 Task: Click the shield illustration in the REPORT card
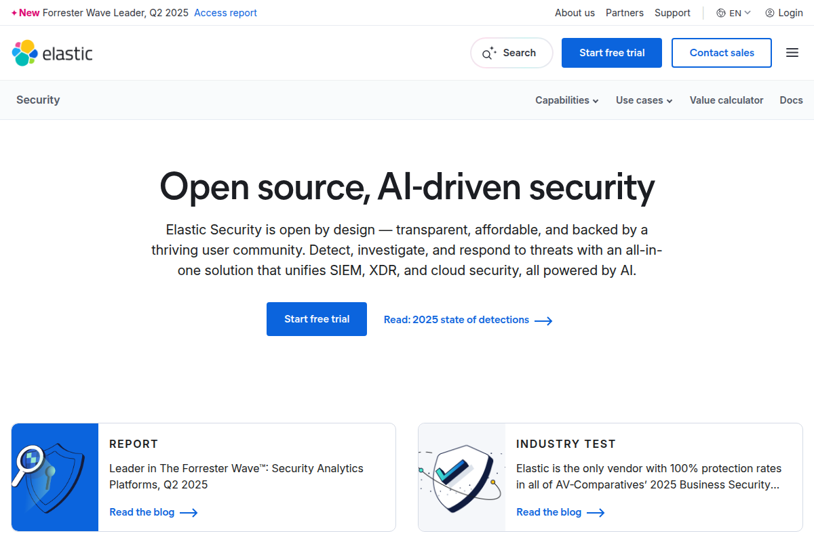pyautogui.click(x=54, y=477)
